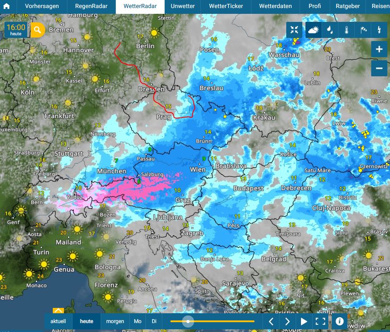The height and width of the screenshot is (332, 390).
Task: Collapse the map with the shrink arrows icon
Action: (x=294, y=30)
